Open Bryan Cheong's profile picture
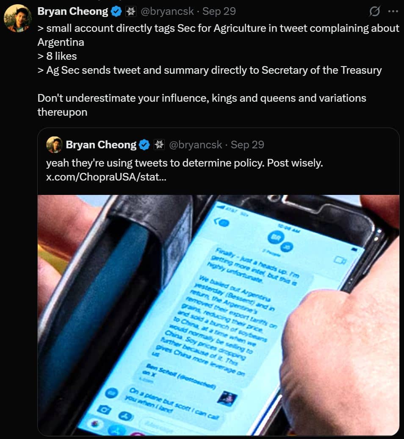 (17, 18)
